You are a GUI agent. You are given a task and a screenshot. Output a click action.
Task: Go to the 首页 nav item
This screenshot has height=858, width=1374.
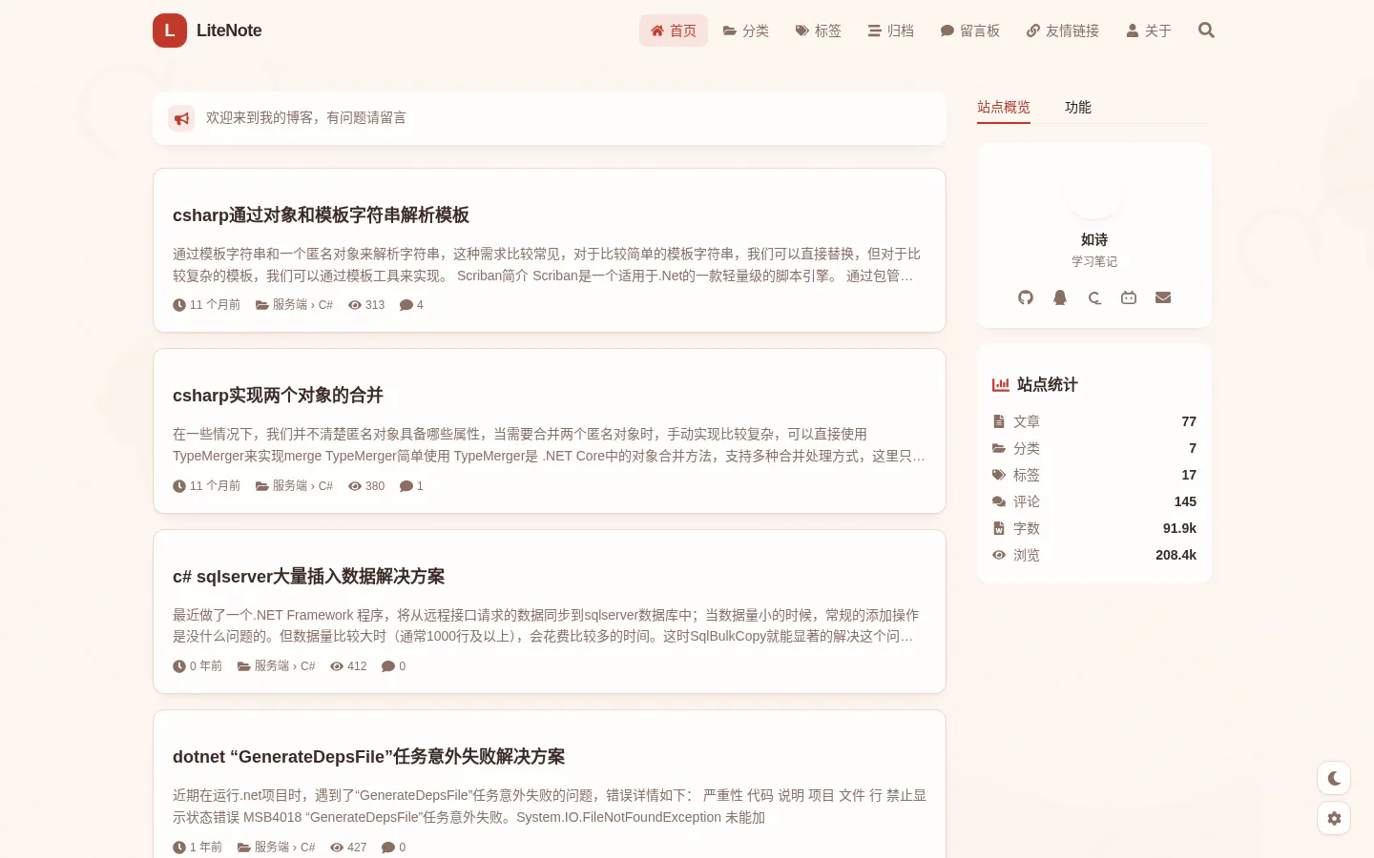click(674, 31)
